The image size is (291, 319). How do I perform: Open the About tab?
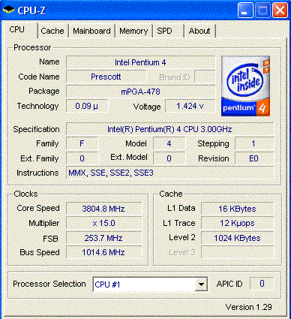199,31
